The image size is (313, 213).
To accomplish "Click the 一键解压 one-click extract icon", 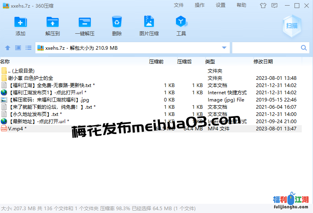I will point(85,22).
